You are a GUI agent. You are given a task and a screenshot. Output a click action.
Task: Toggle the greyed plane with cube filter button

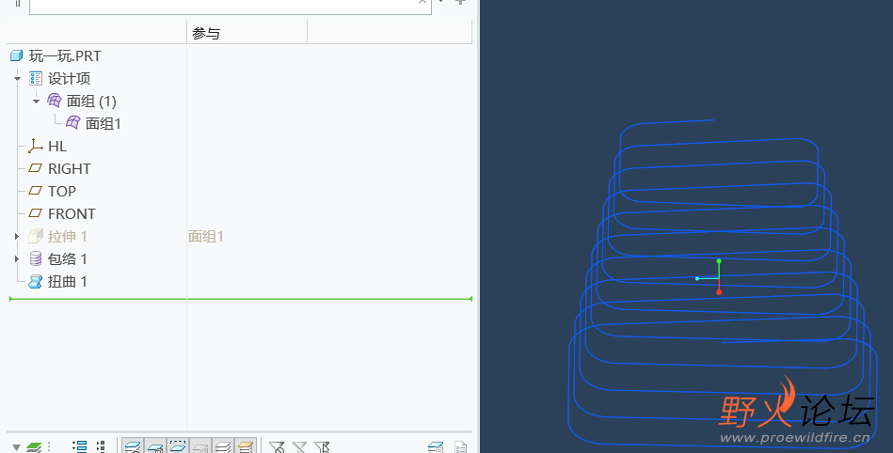click(x=200, y=446)
